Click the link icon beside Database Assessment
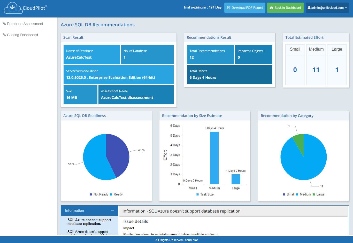353x243 pixels. (x=4, y=24)
